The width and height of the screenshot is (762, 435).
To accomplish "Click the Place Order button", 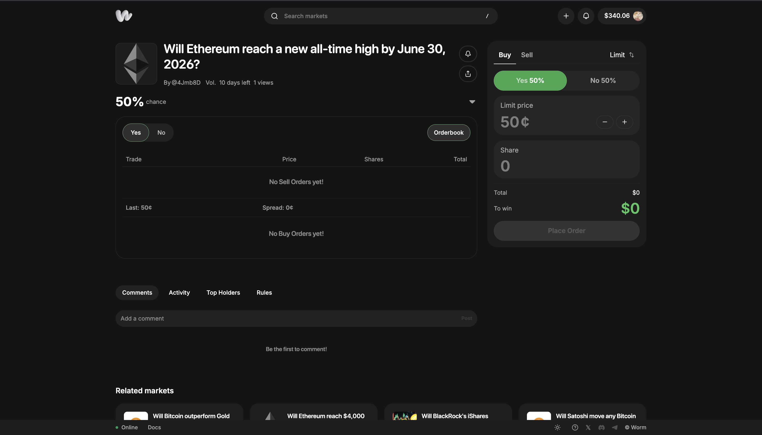I will coord(566,231).
